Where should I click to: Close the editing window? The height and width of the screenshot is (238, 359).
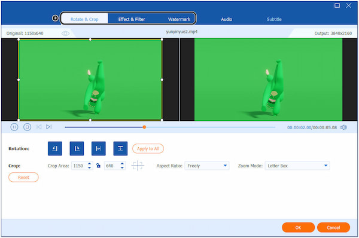point(349,5)
